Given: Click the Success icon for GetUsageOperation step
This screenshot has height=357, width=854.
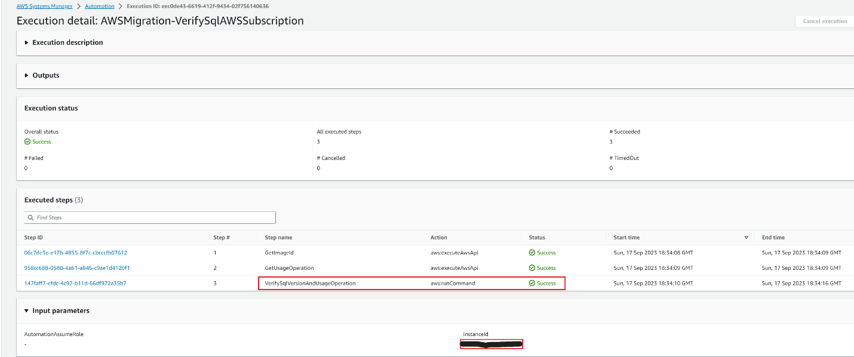Looking at the screenshot, I should 531,267.
